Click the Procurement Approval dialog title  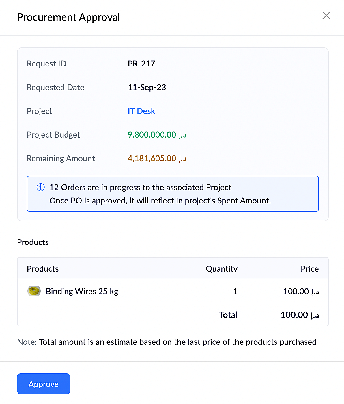[68, 17]
